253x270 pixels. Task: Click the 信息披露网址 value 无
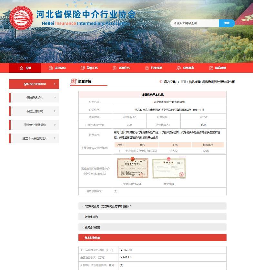115,191
